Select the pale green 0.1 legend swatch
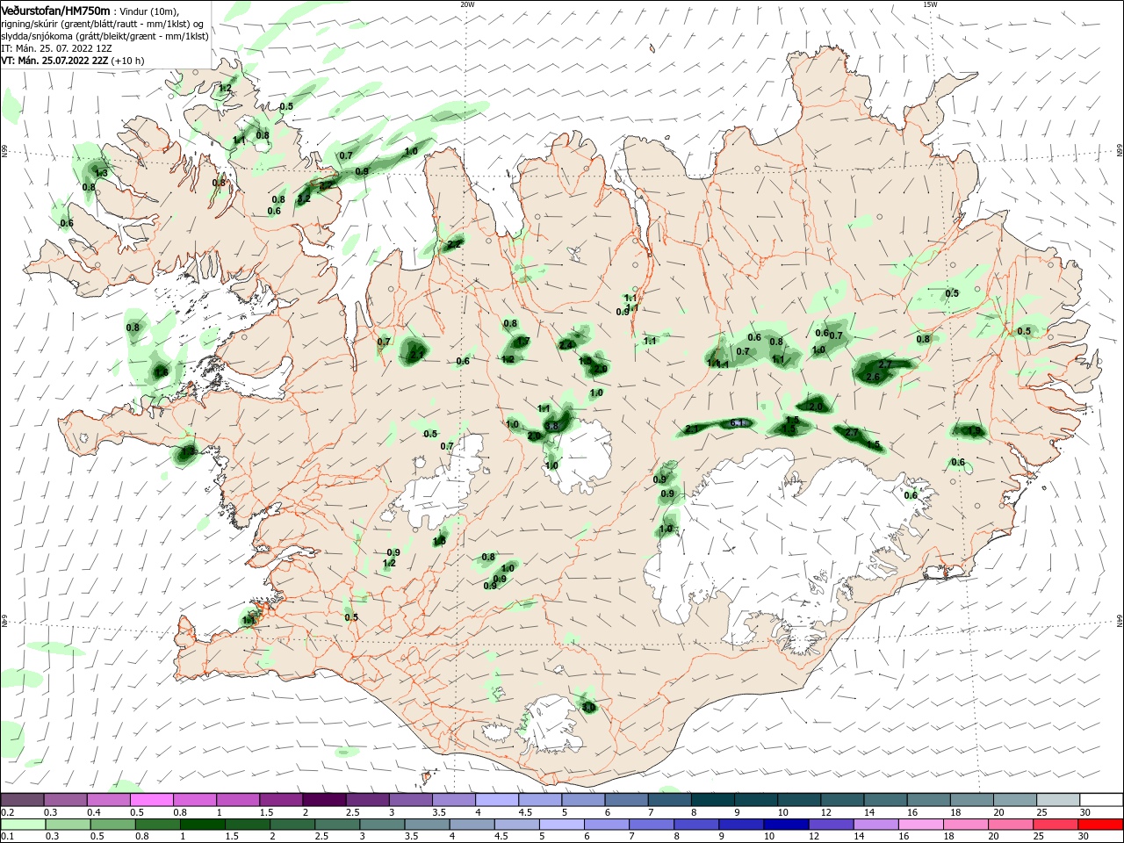Viewport: 1124px width, 843px height. (23, 825)
